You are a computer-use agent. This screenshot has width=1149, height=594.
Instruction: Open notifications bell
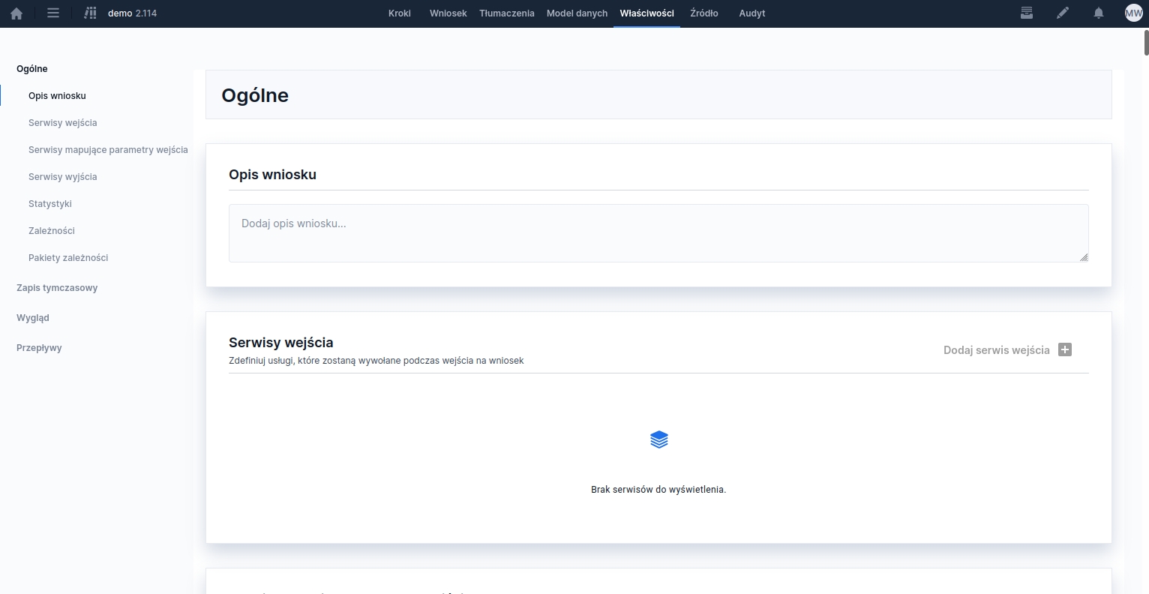click(x=1099, y=13)
